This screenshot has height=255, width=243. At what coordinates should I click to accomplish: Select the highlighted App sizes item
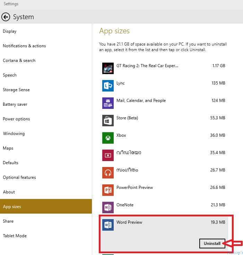(x=46, y=206)
